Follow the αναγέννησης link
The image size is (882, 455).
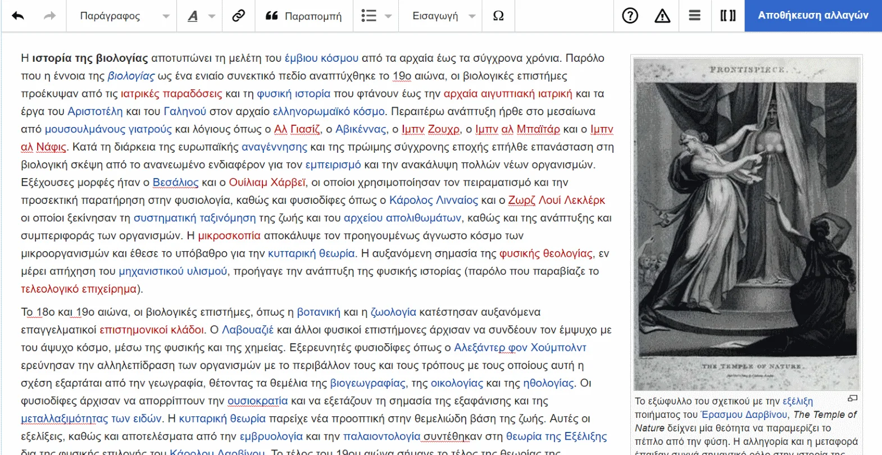click(x=274, y=147)
